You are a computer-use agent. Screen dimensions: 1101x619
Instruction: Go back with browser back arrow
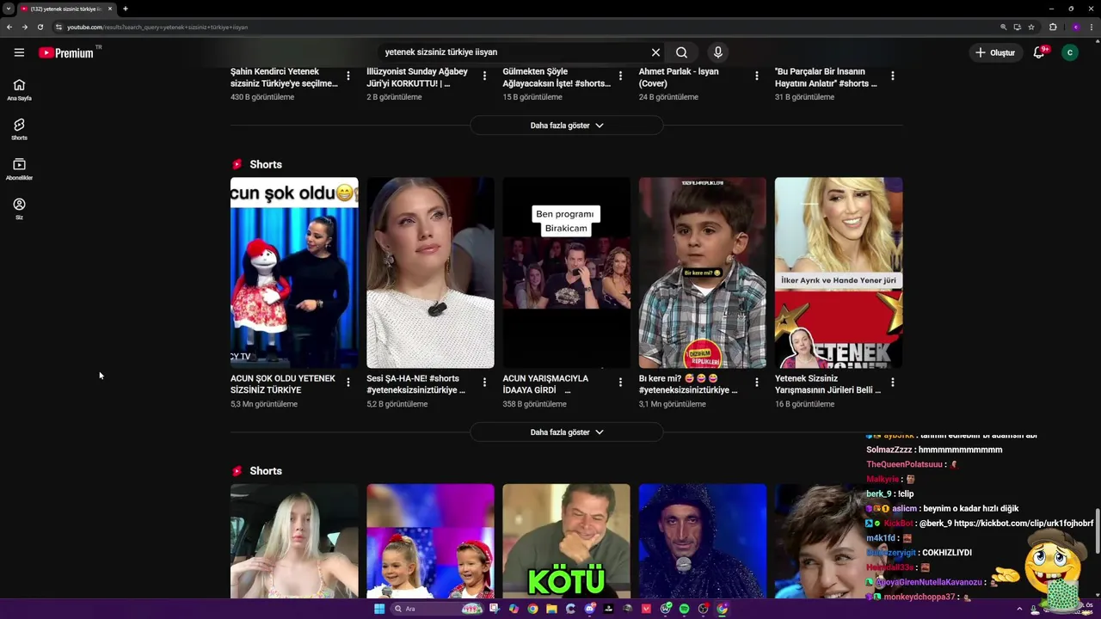point(9,27)
